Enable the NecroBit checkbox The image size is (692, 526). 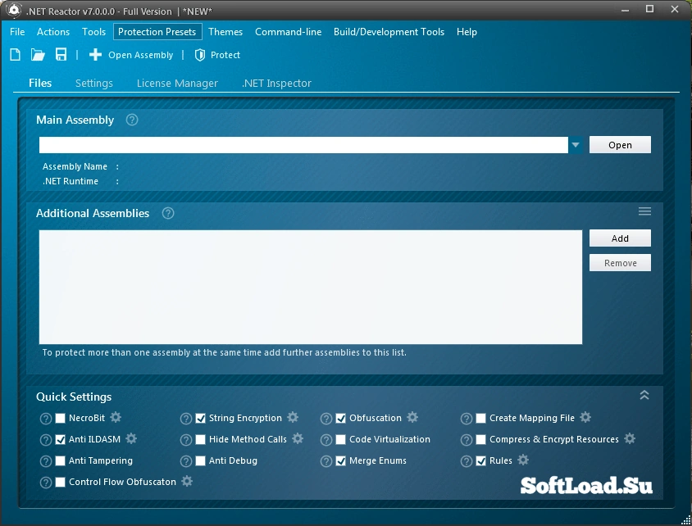tap(61, 418)
